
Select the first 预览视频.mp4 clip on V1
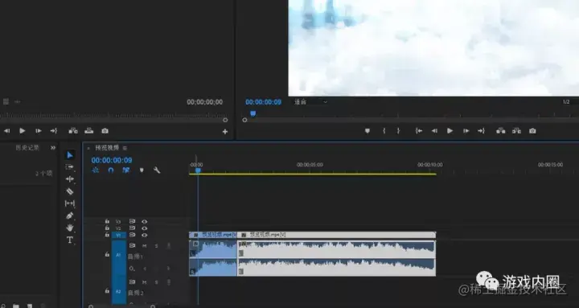213,235
